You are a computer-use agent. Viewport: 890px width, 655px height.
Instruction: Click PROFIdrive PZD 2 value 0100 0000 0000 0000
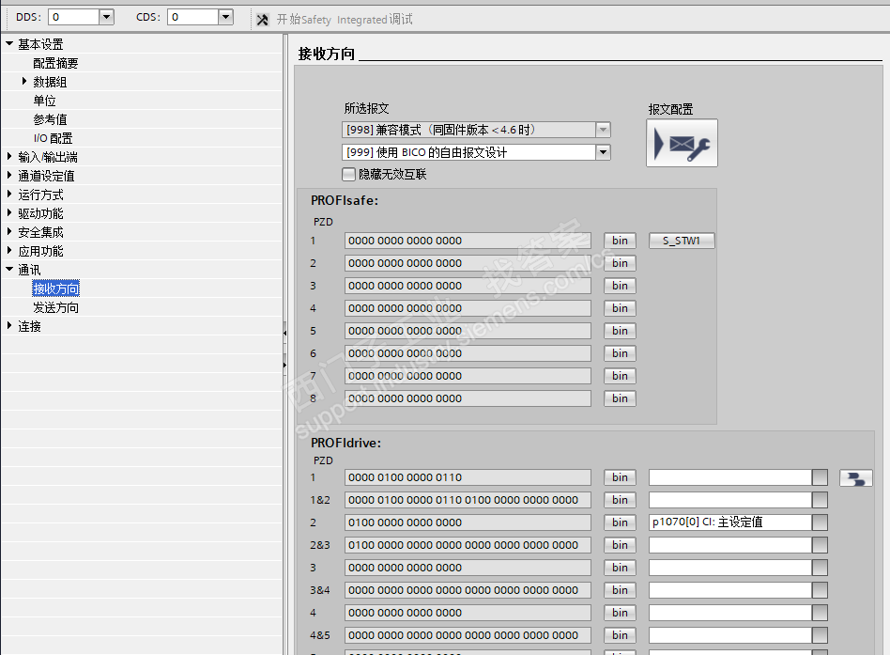click(468, 522)
